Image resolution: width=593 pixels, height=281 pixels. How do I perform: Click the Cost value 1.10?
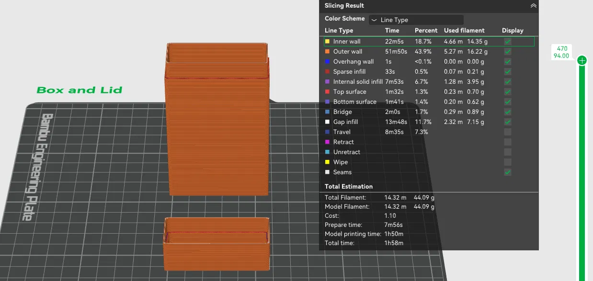[390, 216]
